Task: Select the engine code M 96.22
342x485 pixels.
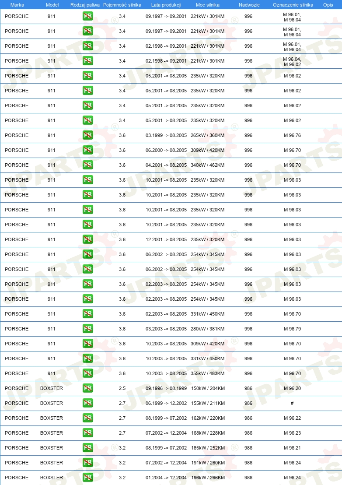Action: point(292,418)
